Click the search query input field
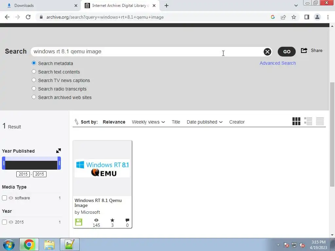The height and width of the screenshot is (251, 335). 148,52
